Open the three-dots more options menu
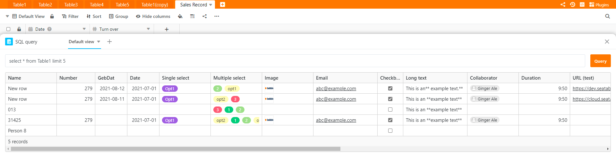 (217, 16)
